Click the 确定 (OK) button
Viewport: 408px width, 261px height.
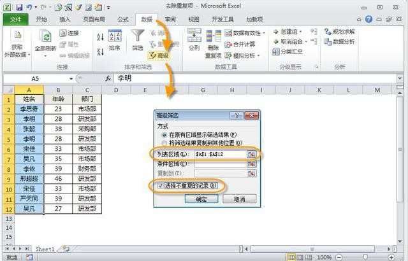(201, 199)
